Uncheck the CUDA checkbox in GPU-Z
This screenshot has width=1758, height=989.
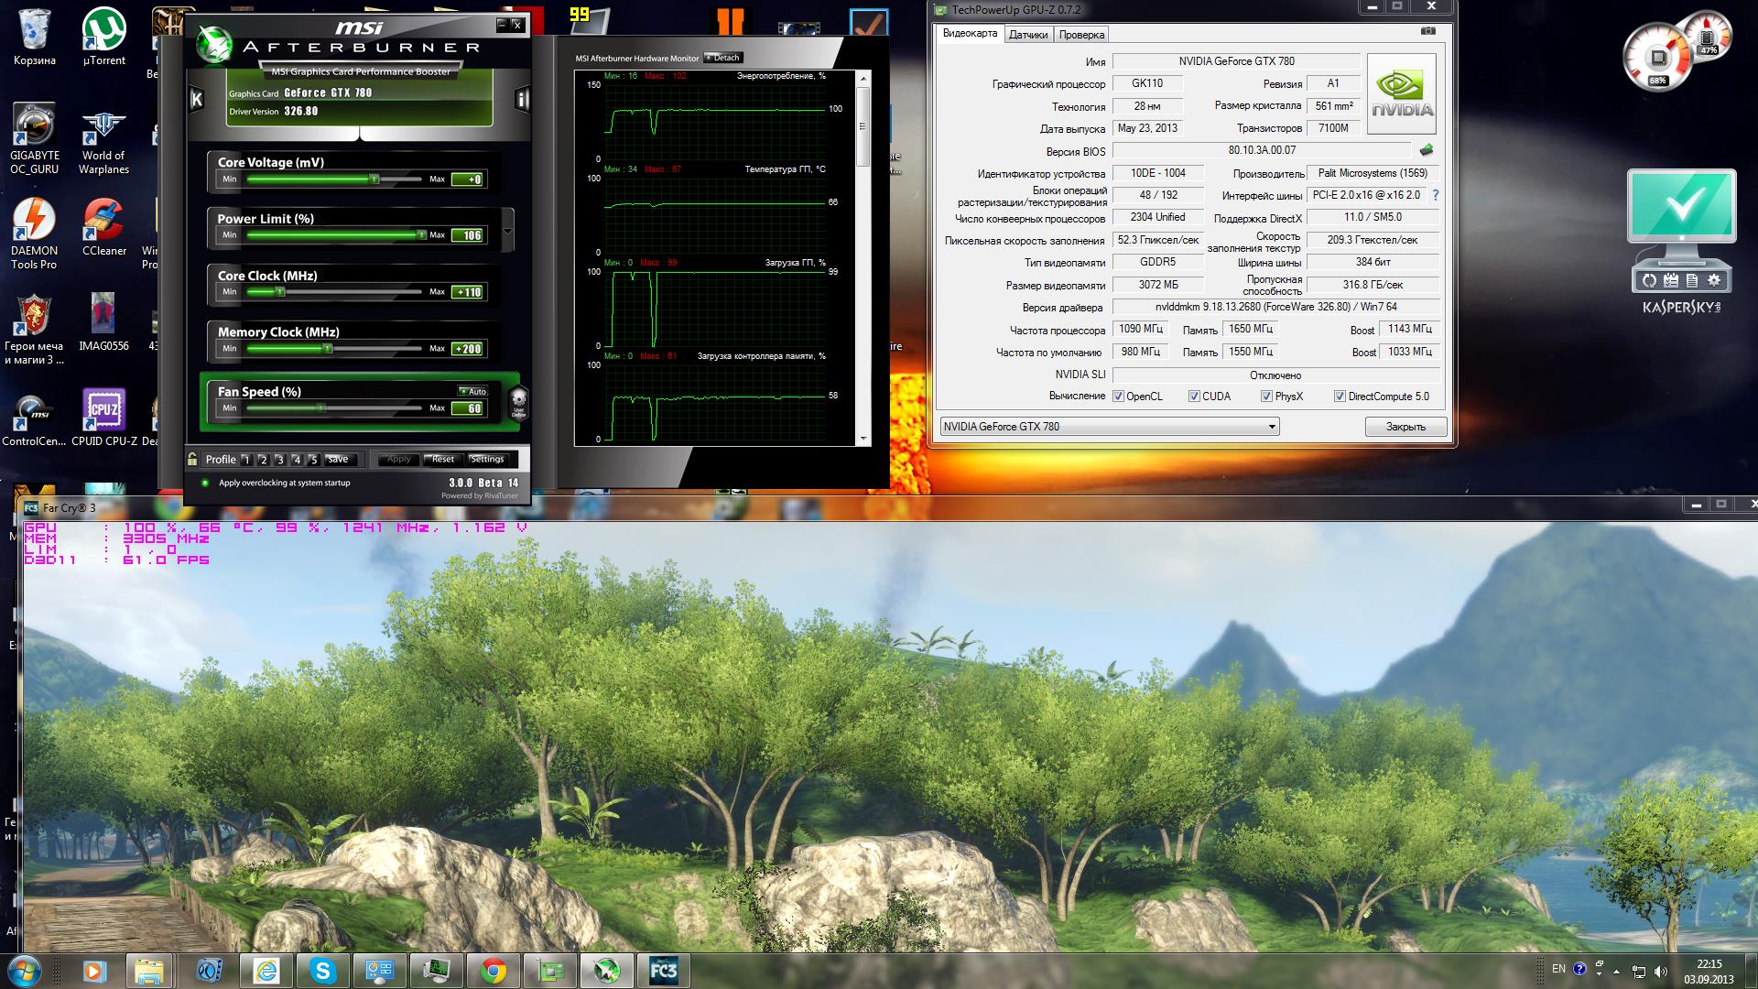pos(1194,397)
